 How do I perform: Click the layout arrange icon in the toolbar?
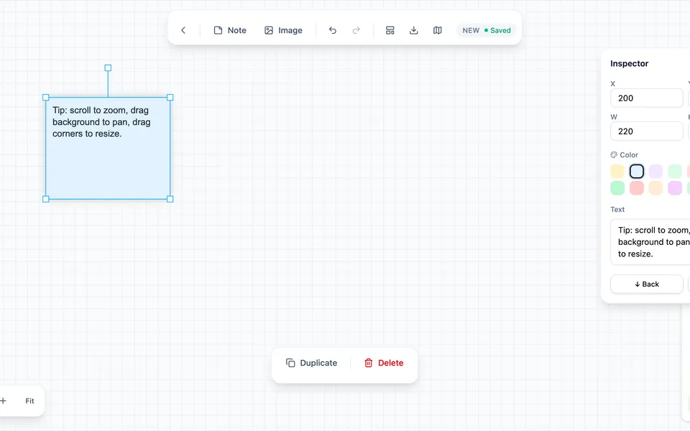coord(390,30)
